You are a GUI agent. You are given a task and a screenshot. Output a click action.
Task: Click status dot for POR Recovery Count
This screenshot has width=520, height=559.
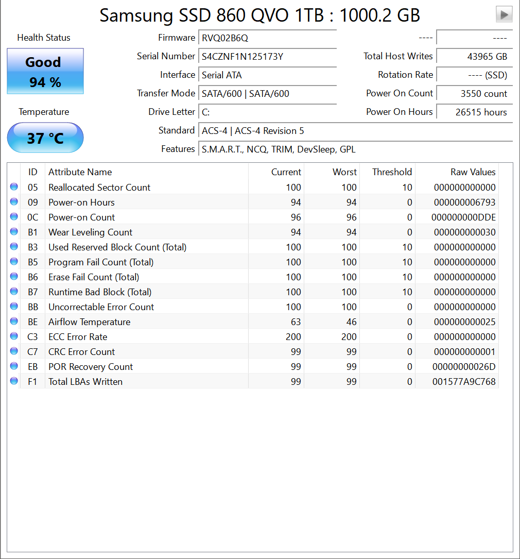pos(14,366)
